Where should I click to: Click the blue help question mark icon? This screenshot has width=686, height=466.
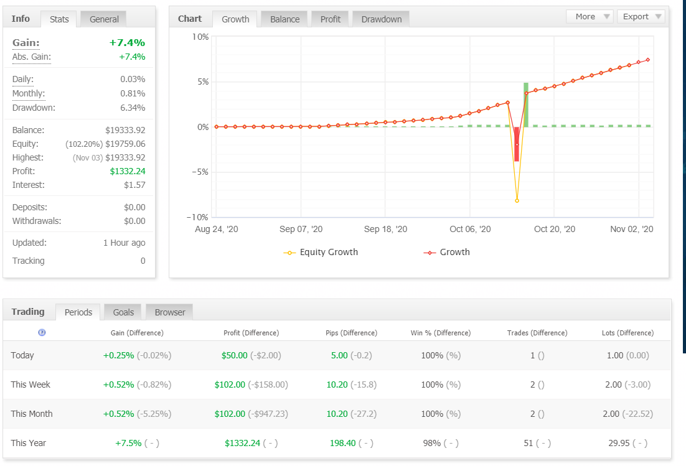click(x=42, y=332)
